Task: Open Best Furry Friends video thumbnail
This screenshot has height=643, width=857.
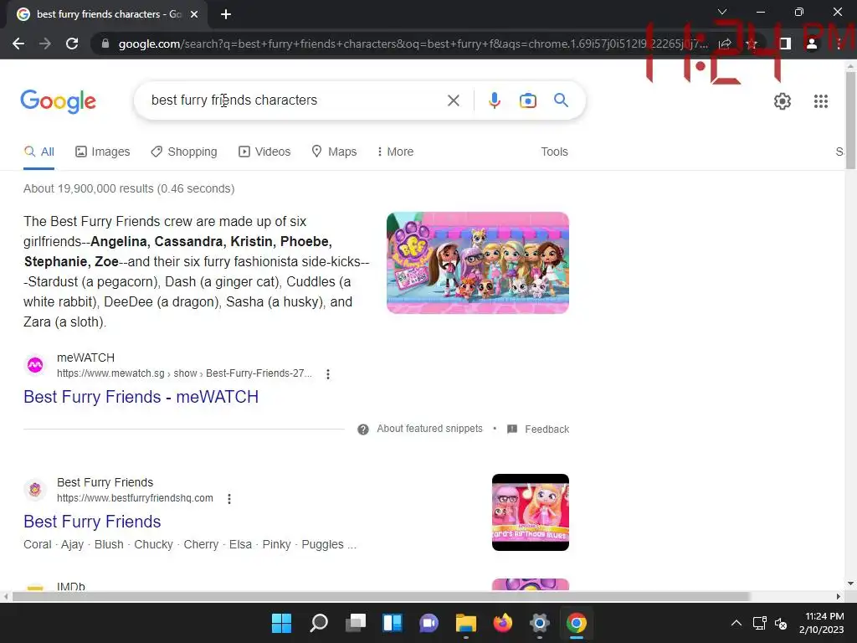Action: [530, 512]
